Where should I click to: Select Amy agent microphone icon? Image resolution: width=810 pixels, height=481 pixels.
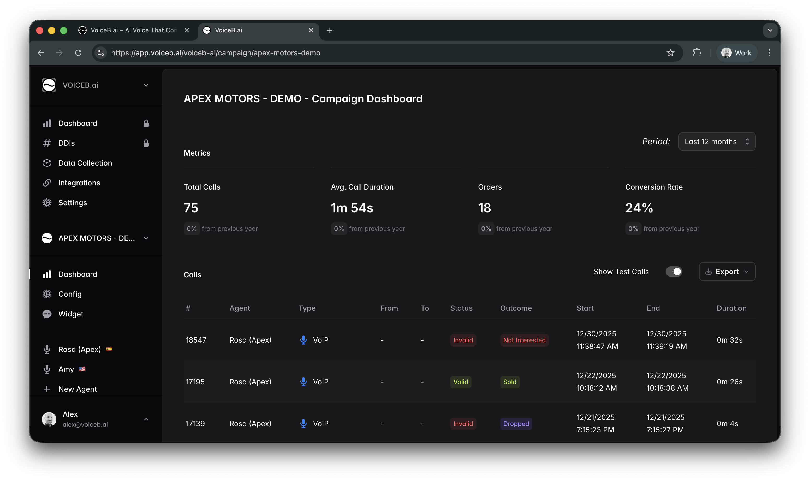47,369
